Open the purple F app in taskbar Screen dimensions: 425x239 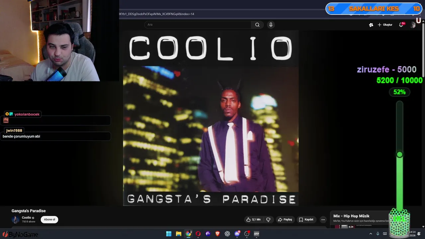[x=208, y=234]
